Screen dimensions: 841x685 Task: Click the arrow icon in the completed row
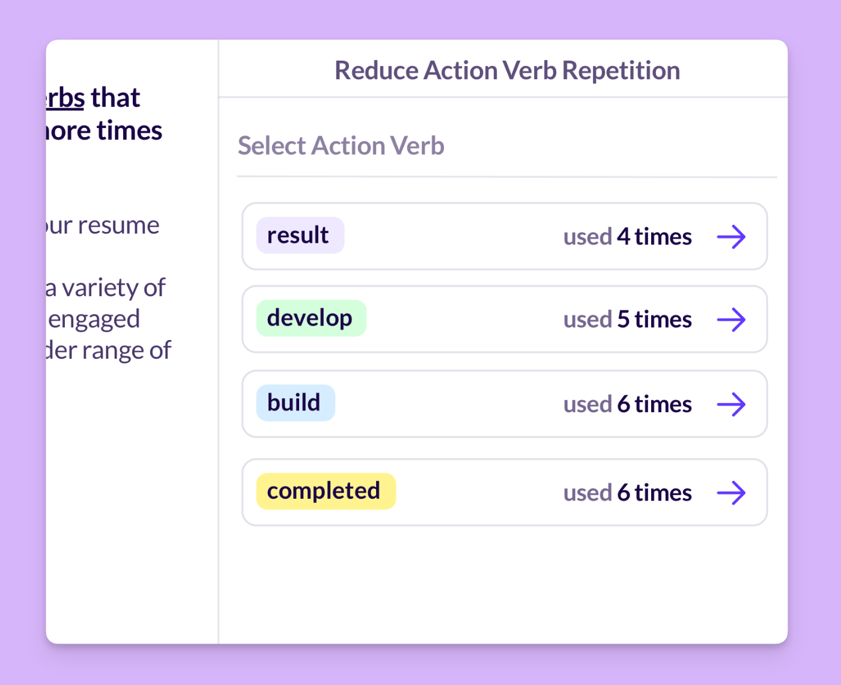click(x=731, y=493)
